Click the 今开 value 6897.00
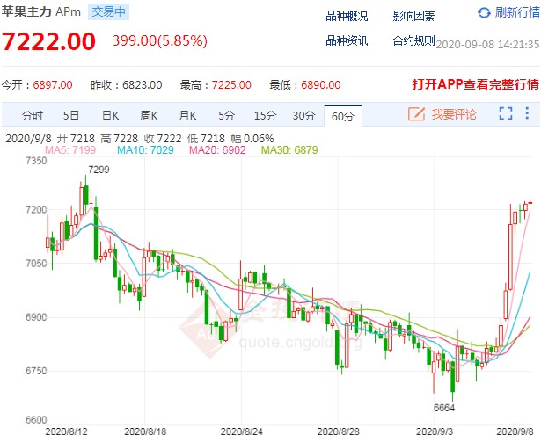Image resolution: width=541 pixels, height=435 pixels. pos(53,84)
